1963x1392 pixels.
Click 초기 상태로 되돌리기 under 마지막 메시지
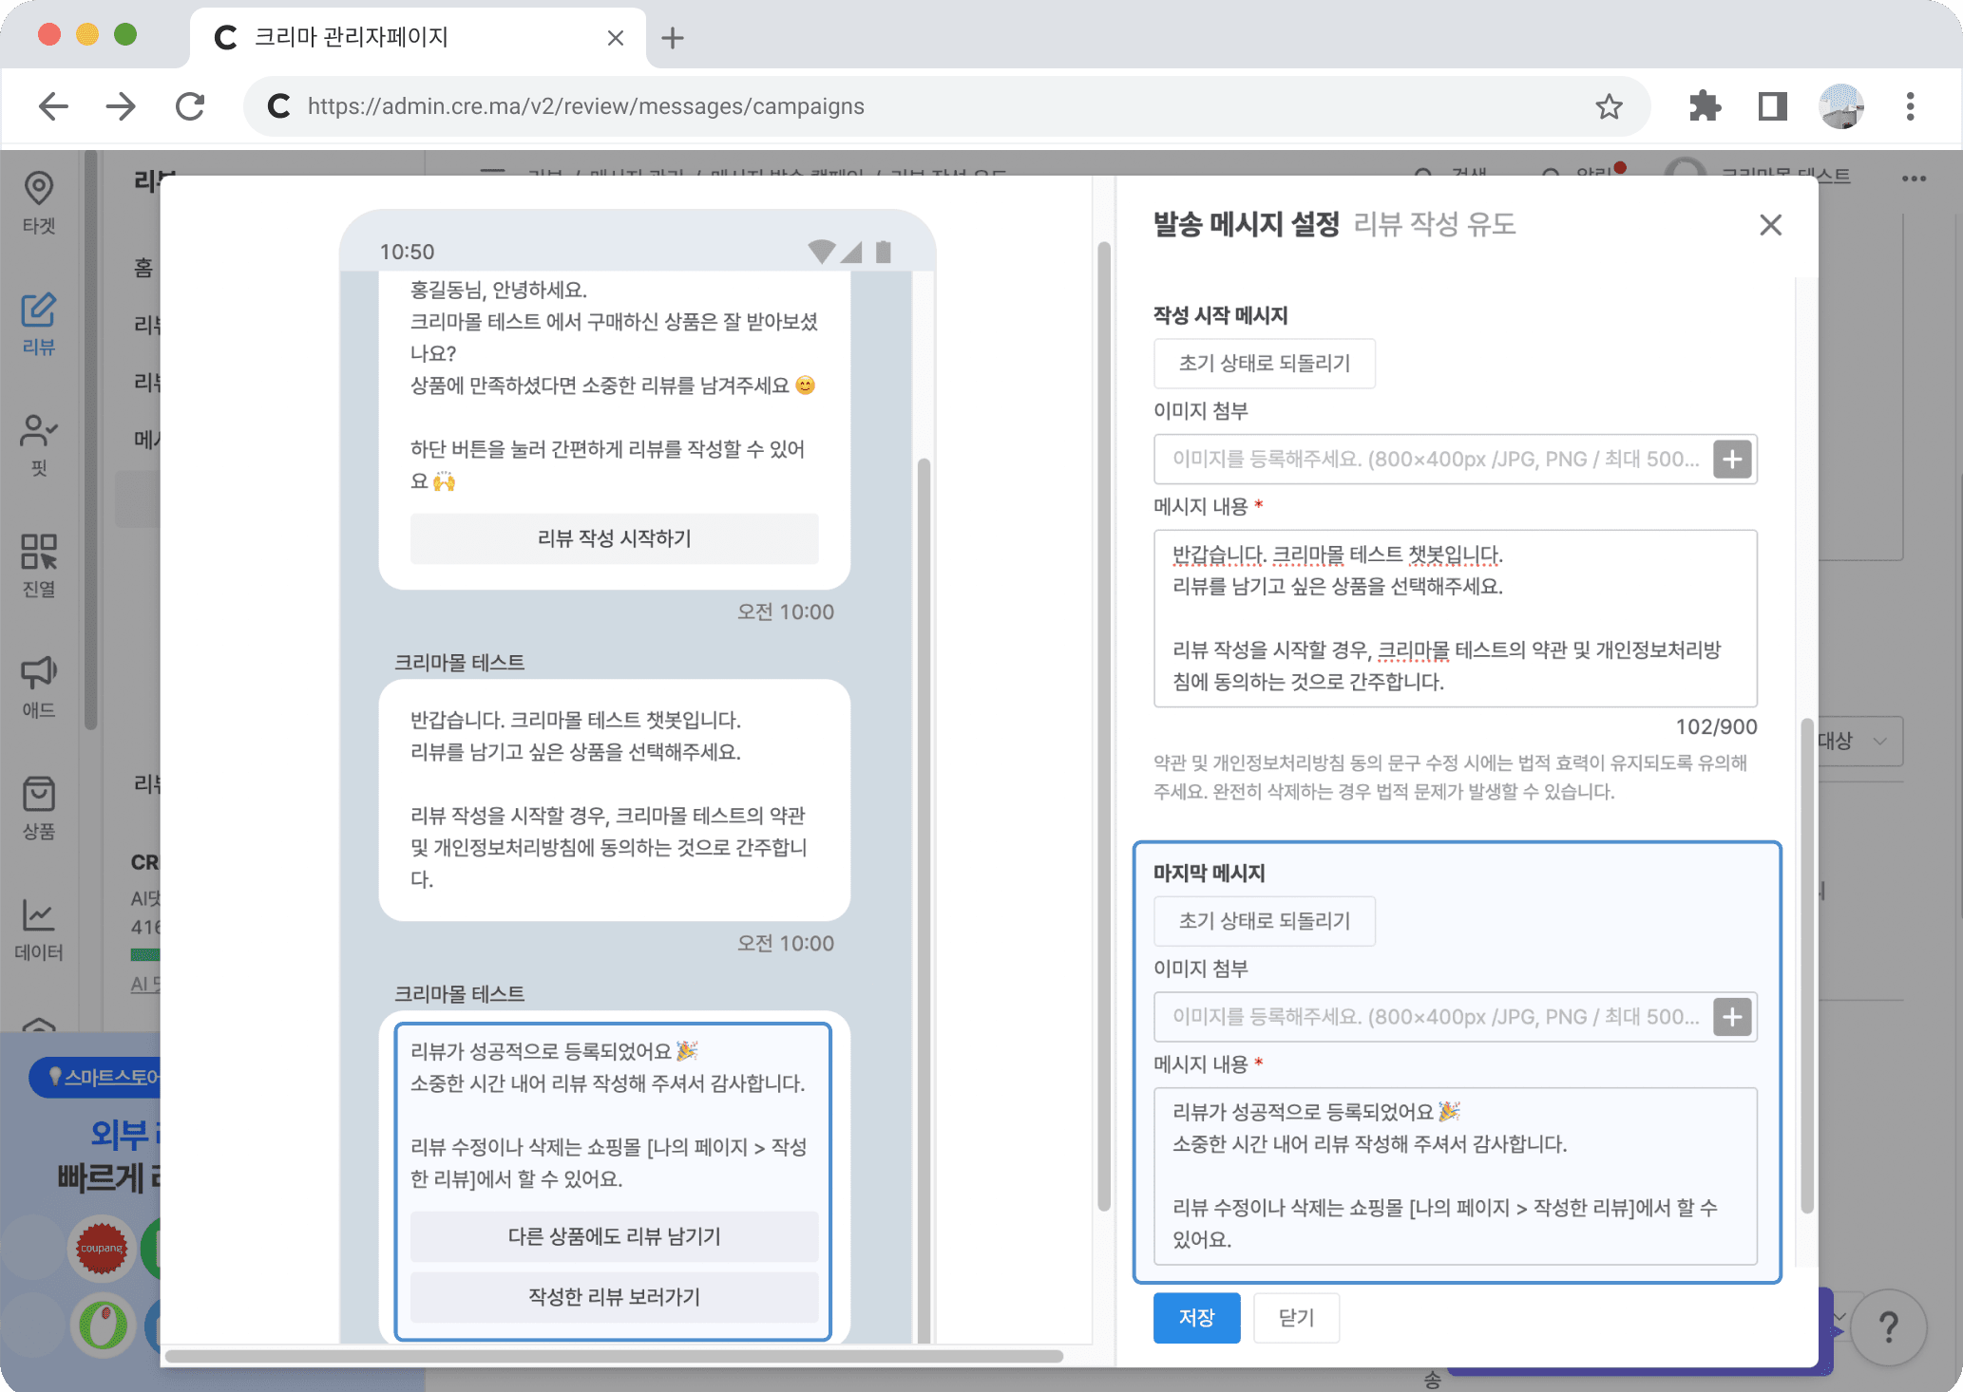coord(1264,921)
